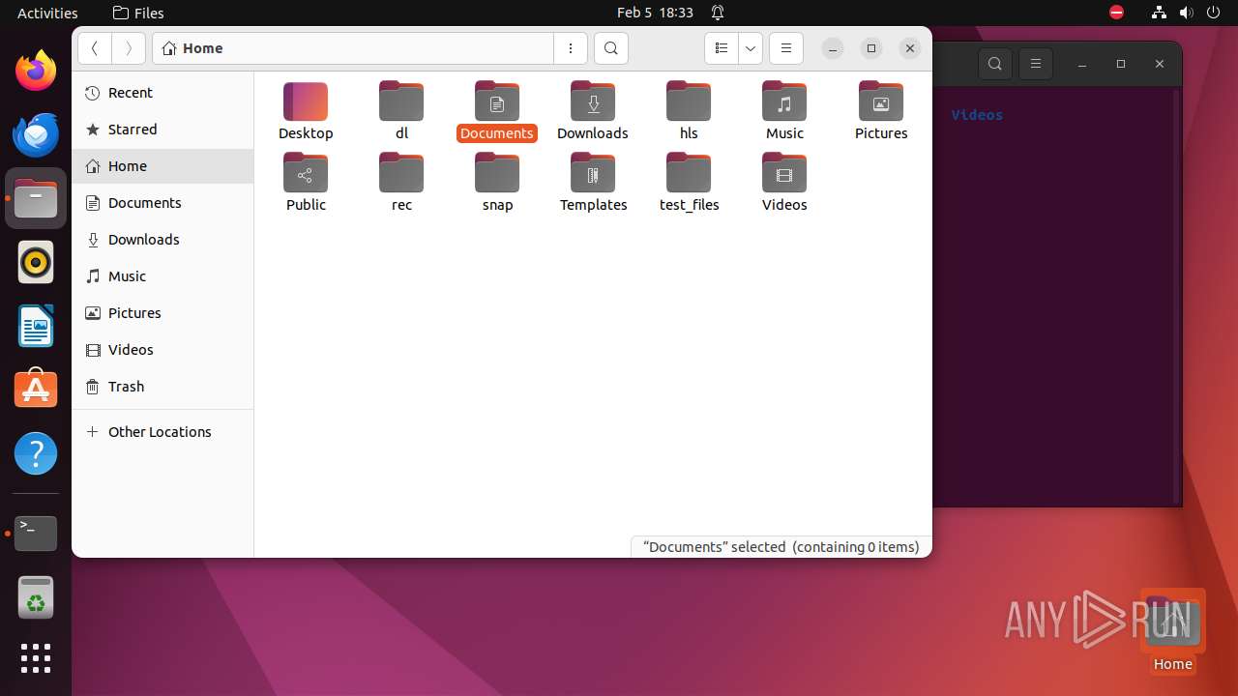The image size is (1238, 696).
Task: Open the power menu icon in top bar
Action: click(1213, 13)
